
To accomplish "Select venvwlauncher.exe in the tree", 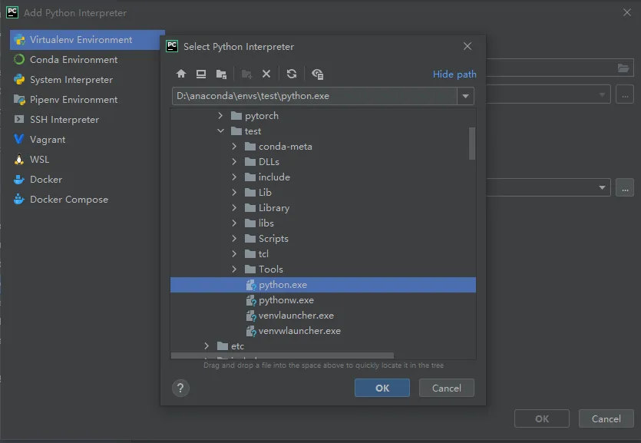I will tap(299, 331).
